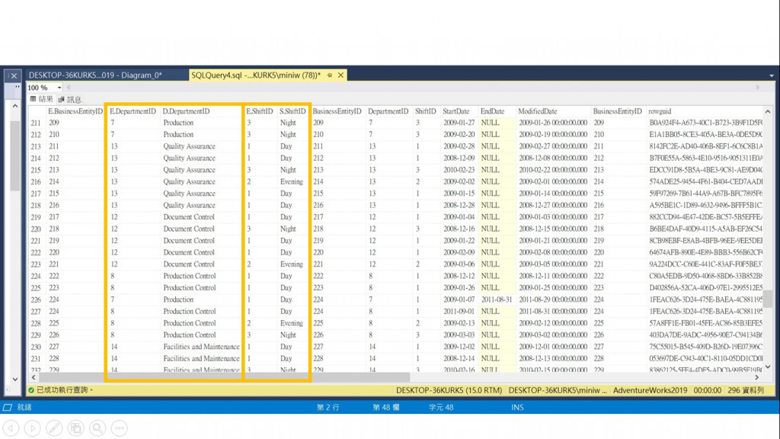The width and height of the screenshot is (780, 439).
Task: Expand the tab overflow dropdown arrow
Action: coord(772,75)
